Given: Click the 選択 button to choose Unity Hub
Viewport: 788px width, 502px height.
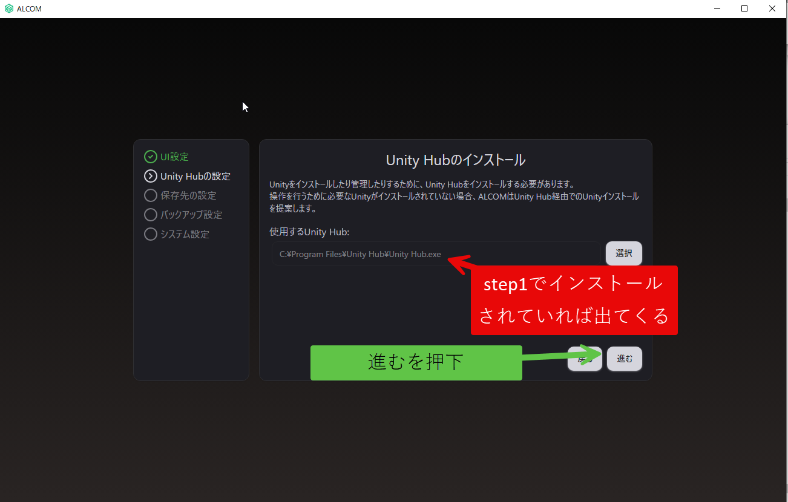Looking at the screenshot, I should click(624, 253).
